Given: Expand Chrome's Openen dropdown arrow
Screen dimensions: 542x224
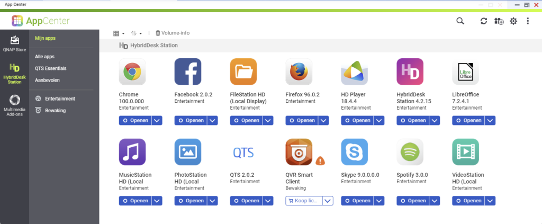Looking at the screenshot, I should (157, 120).
